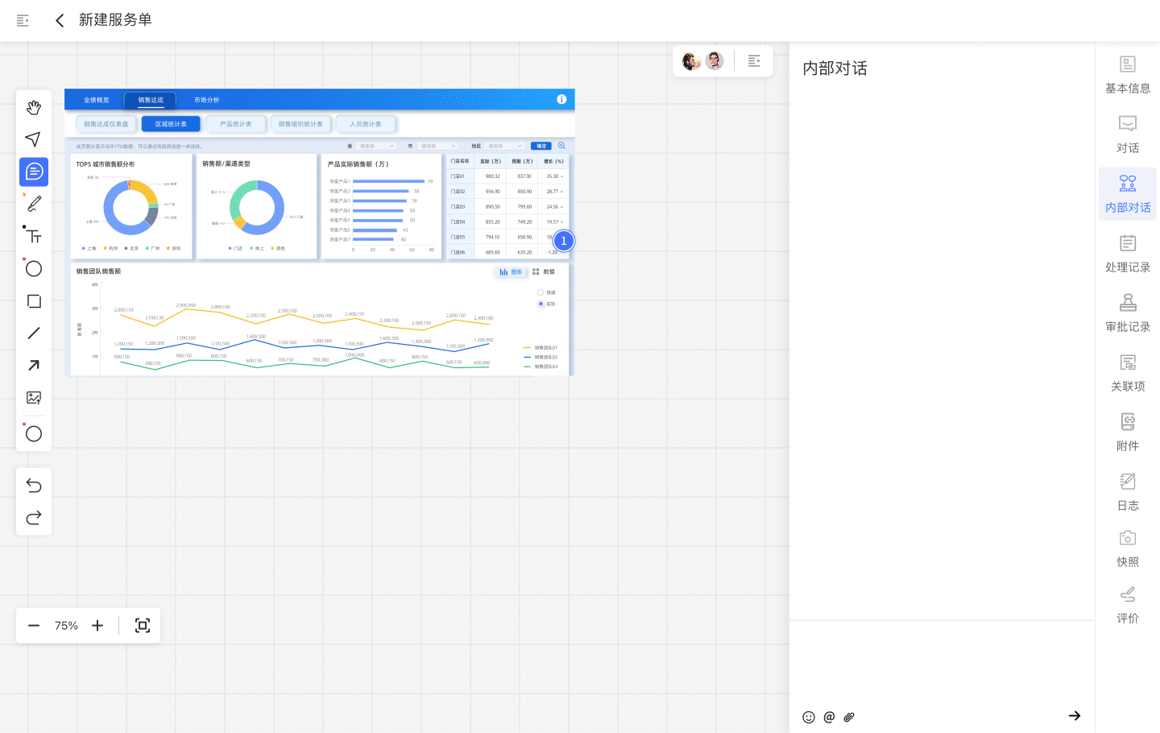Focus the internal chat message input
1160x733 pixels.
[x=942, y=665]
